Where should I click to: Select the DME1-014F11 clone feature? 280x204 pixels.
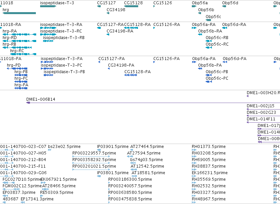264,122
